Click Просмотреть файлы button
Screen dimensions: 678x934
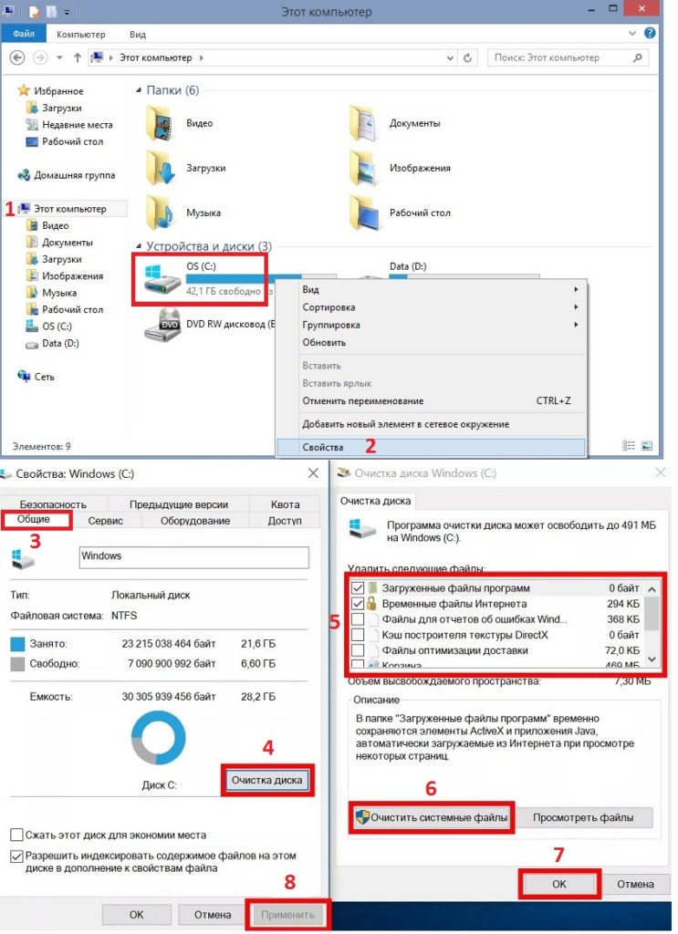tap(583, 817)
